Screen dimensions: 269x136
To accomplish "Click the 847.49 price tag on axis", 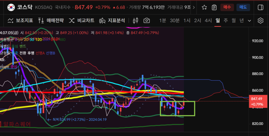I will pyautogui.click(x=258, y=101).
